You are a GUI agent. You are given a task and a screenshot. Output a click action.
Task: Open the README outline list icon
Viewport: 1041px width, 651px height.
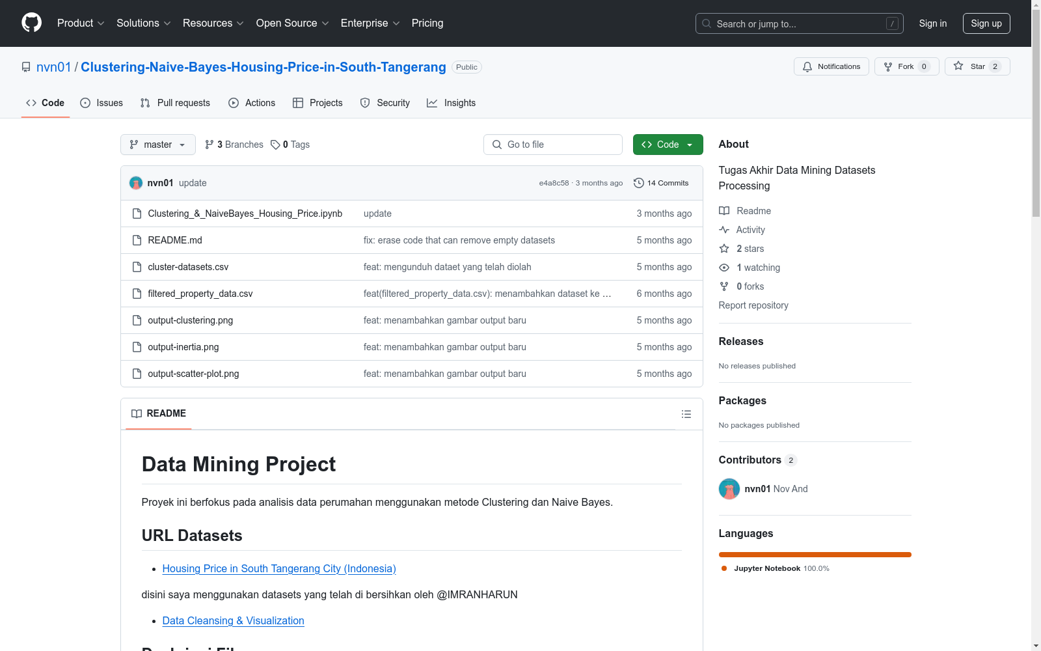686,414
